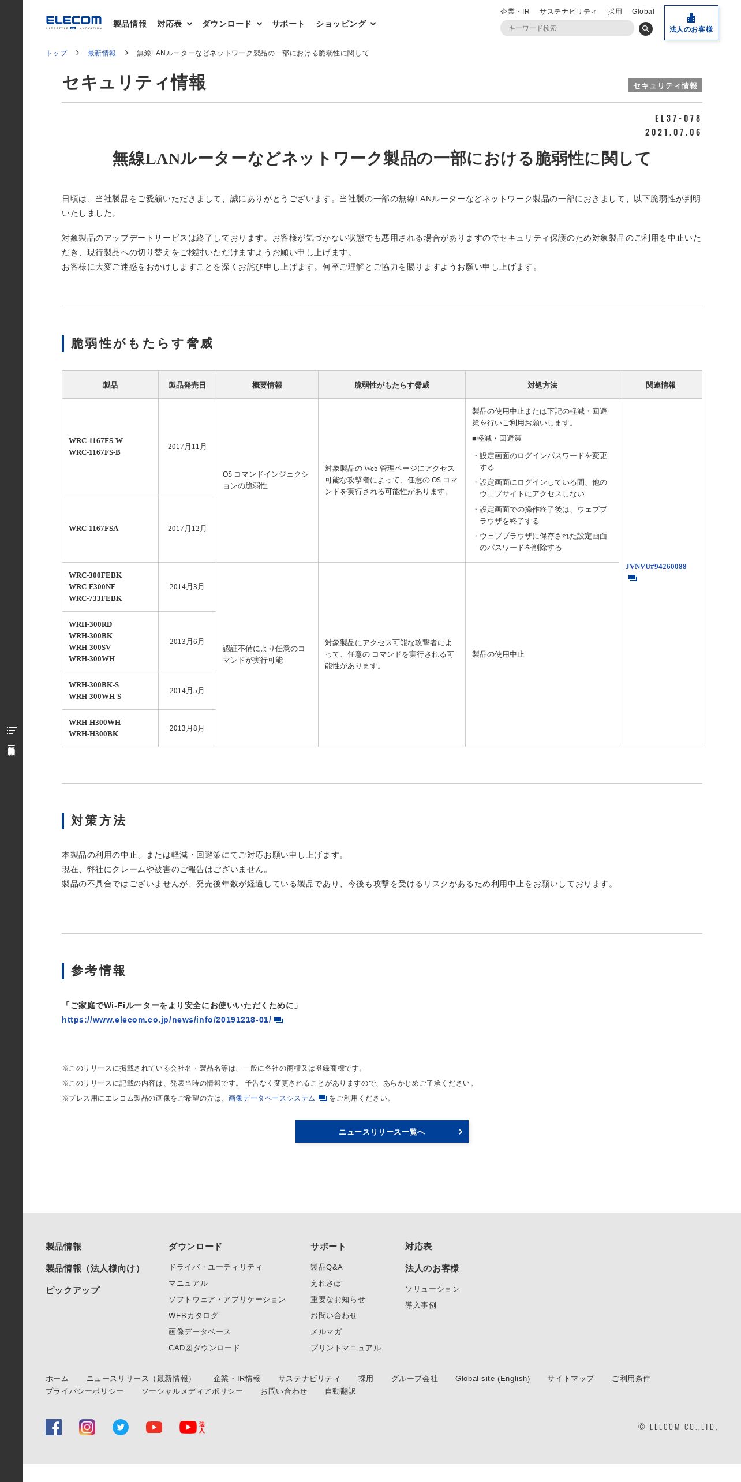
Task: Click the external-link icon beside JVNVU#94260088
Action: [x=633, y=578]
